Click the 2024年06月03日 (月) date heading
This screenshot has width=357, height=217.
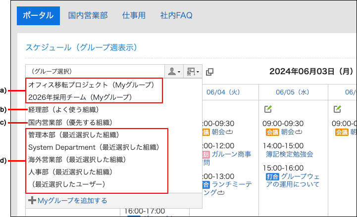311,72
